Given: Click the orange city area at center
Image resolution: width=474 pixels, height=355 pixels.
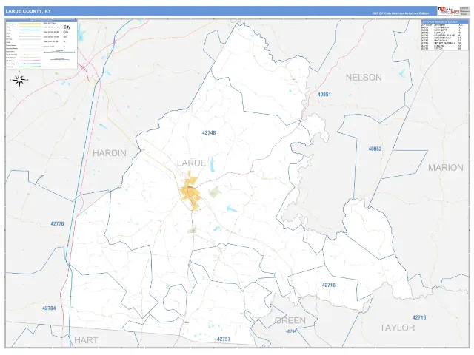Looking at the screenshot, I should click(190, 192).
